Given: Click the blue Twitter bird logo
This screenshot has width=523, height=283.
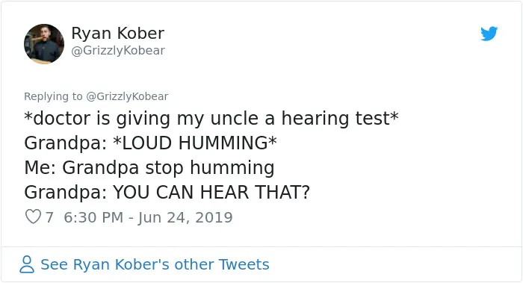Looking at the screenshot, I should [489, 34].
